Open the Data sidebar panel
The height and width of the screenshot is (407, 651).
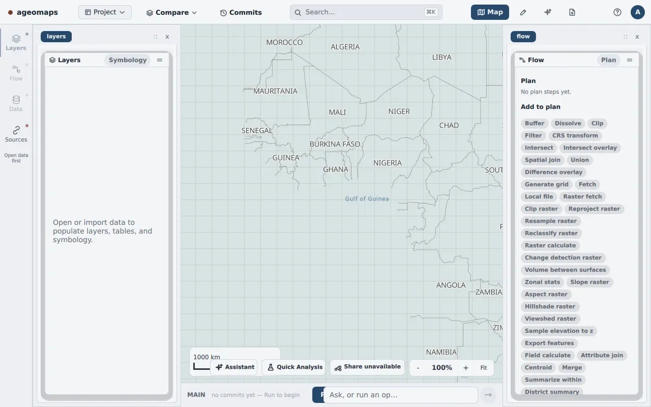click(x=16, y=103)
